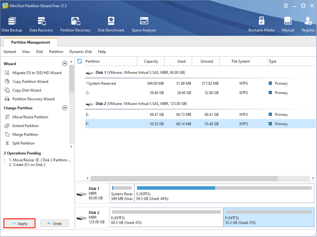Open the hamburger menu in title bar
The height and width of the screenshot is (237, 317).
point(286,6)
